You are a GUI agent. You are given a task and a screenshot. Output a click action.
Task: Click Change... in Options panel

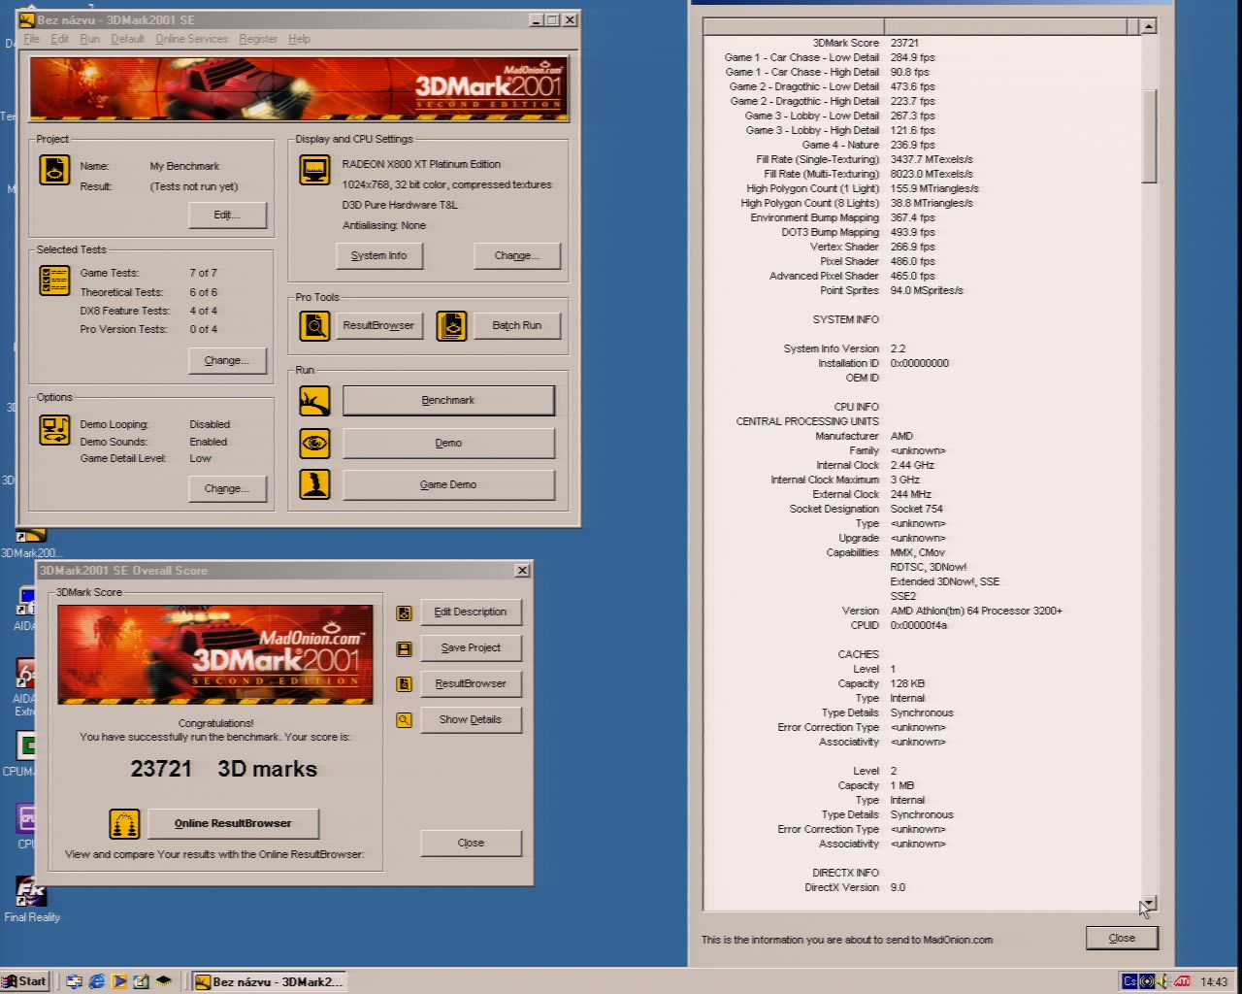(227, 488)
